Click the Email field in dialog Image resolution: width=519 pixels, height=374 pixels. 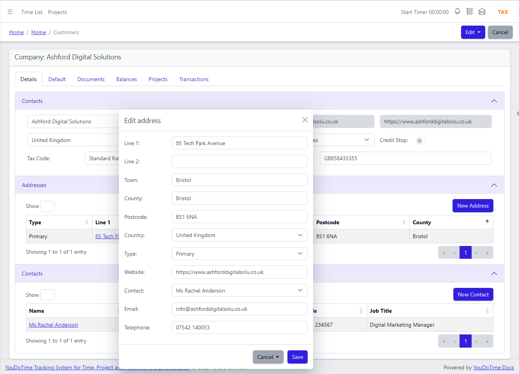pyautogui.click(x=239, y=309)
